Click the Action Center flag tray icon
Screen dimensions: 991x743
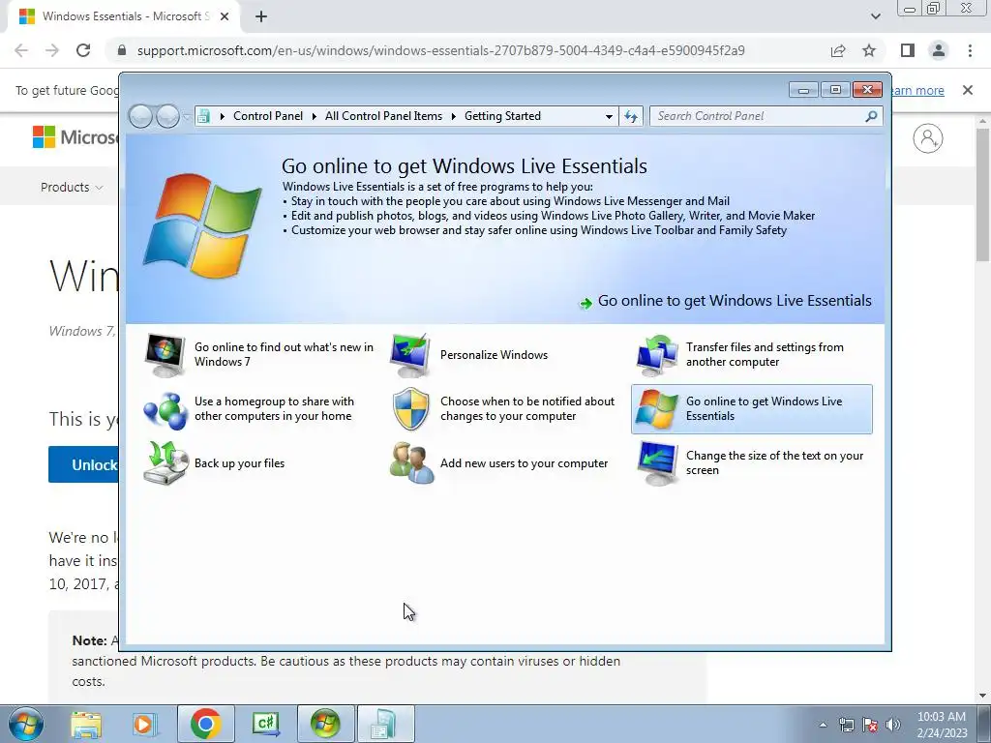(870, 725)
